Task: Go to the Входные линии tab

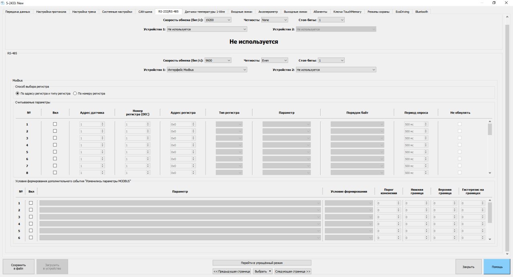Action: coord(242,12)
